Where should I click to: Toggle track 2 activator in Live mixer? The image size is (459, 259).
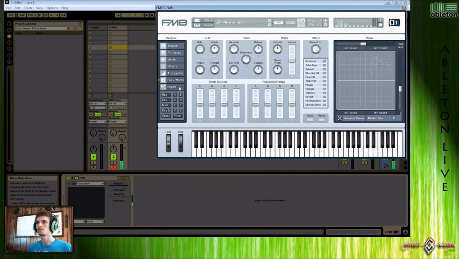113,157
